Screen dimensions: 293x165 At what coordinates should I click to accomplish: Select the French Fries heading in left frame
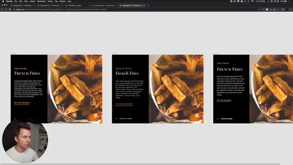coord(27,73)
